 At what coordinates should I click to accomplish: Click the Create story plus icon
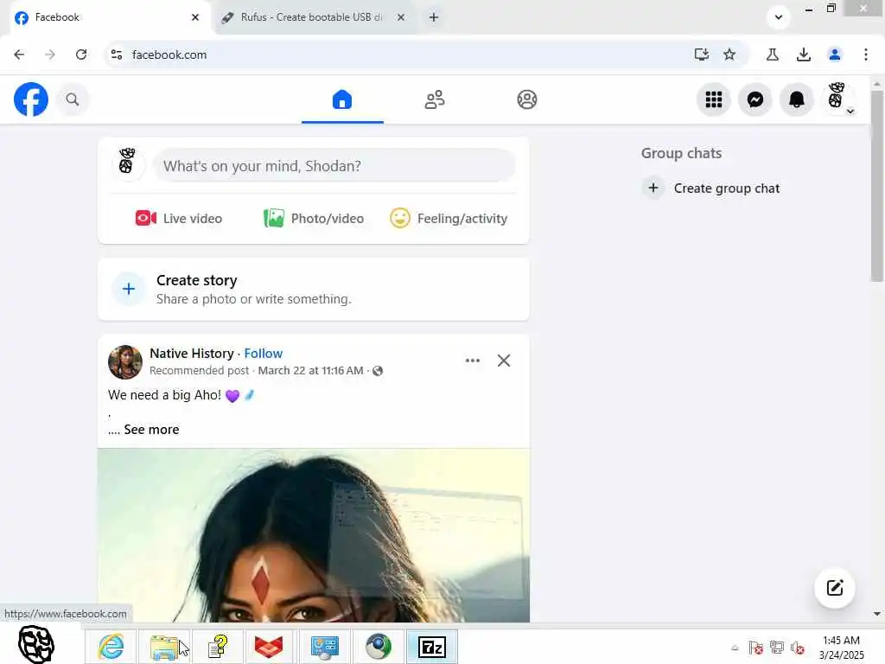(129, 289)
